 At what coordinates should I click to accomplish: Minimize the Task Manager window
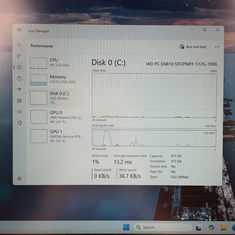[x=192, y=29]
